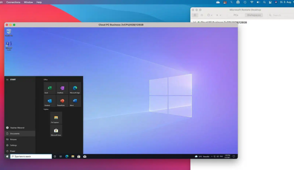The image size is (294, 170).
Task: Open the Connections menu in the macOS menu bar
Action: click(x=13, y=2)
